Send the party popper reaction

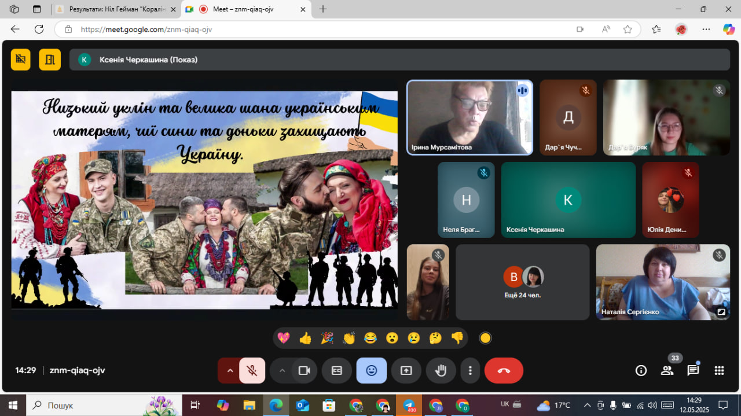(x=327, y=338)
